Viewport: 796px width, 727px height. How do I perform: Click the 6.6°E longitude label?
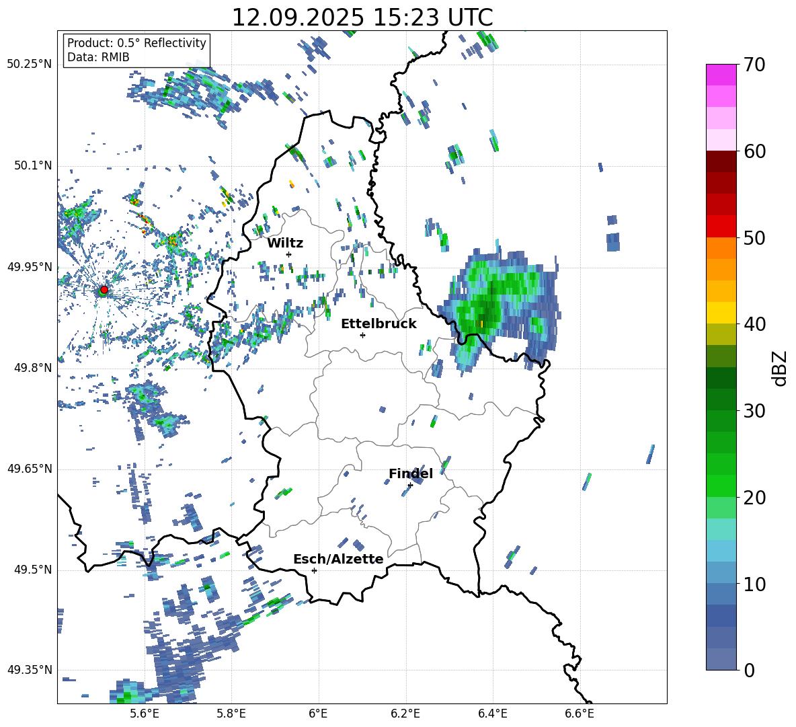point(580,714)
